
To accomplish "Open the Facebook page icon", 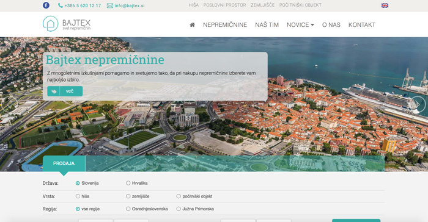I will [46, 5].
